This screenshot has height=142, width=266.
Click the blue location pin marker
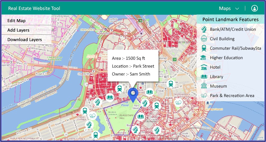coord(134,95)
